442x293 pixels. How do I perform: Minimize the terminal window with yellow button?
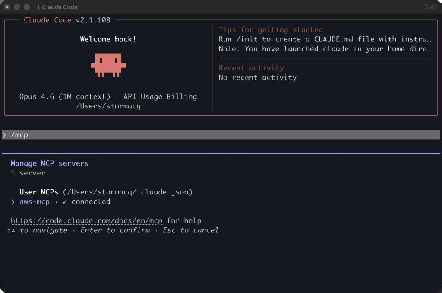(17, 7)
